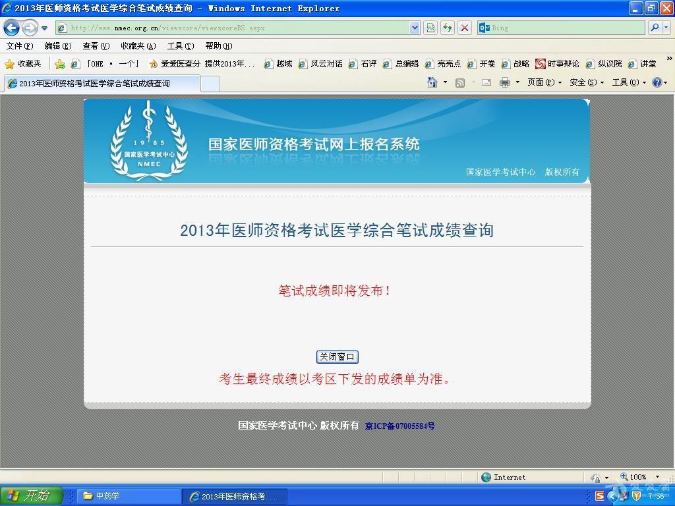The width and height of the screenshot is (675, 506).
Task: Click the compatibility view icon
Action: point(430,28)
